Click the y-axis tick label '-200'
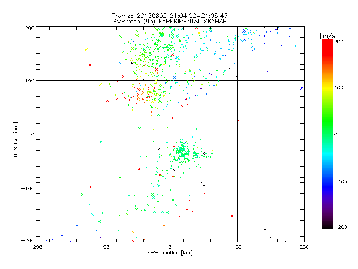The width and height of the screenshot is (358, 269). (x=28, y=241)
